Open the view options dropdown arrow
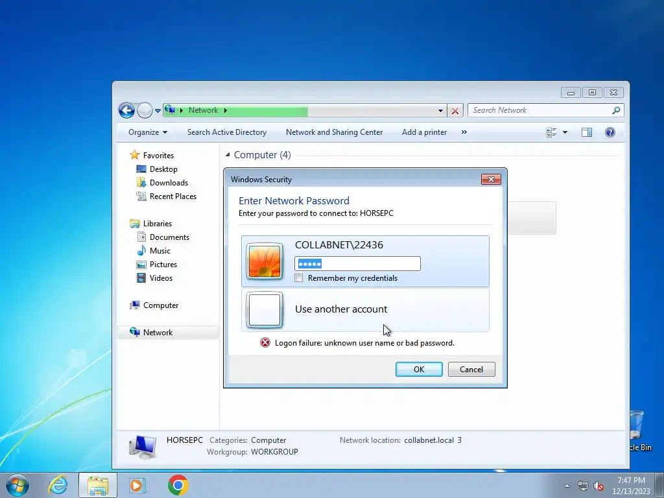This screenshot has width=664, height=498. pos(565,132)
